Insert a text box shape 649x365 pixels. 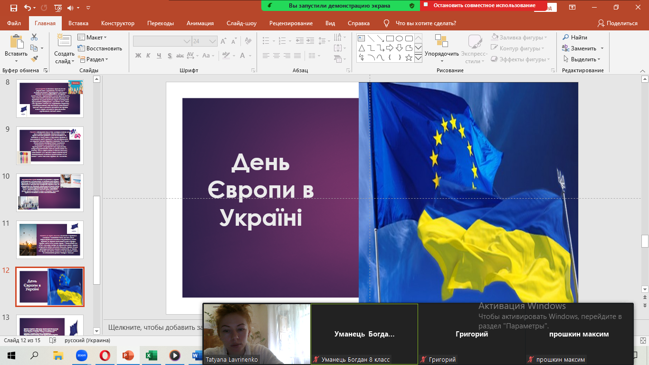[361, 38]
